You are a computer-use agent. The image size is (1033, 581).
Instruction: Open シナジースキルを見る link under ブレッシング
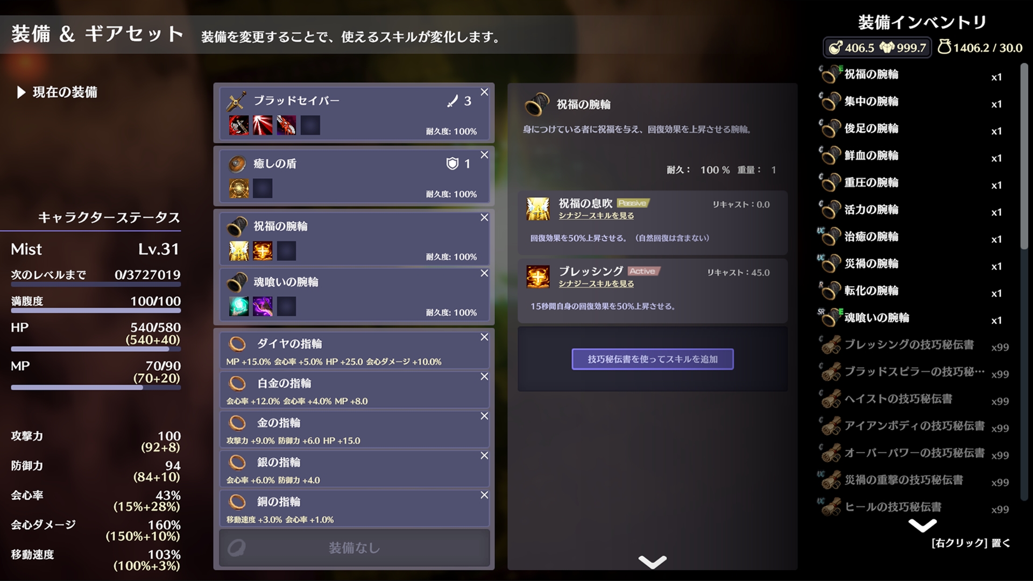[596, 284]
